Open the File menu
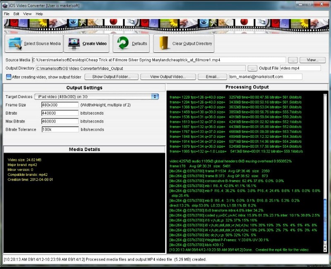Viewport: 331px width, 269px height. [7, 14]
